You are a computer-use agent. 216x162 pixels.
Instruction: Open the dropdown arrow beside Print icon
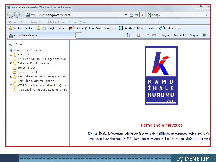159,35
